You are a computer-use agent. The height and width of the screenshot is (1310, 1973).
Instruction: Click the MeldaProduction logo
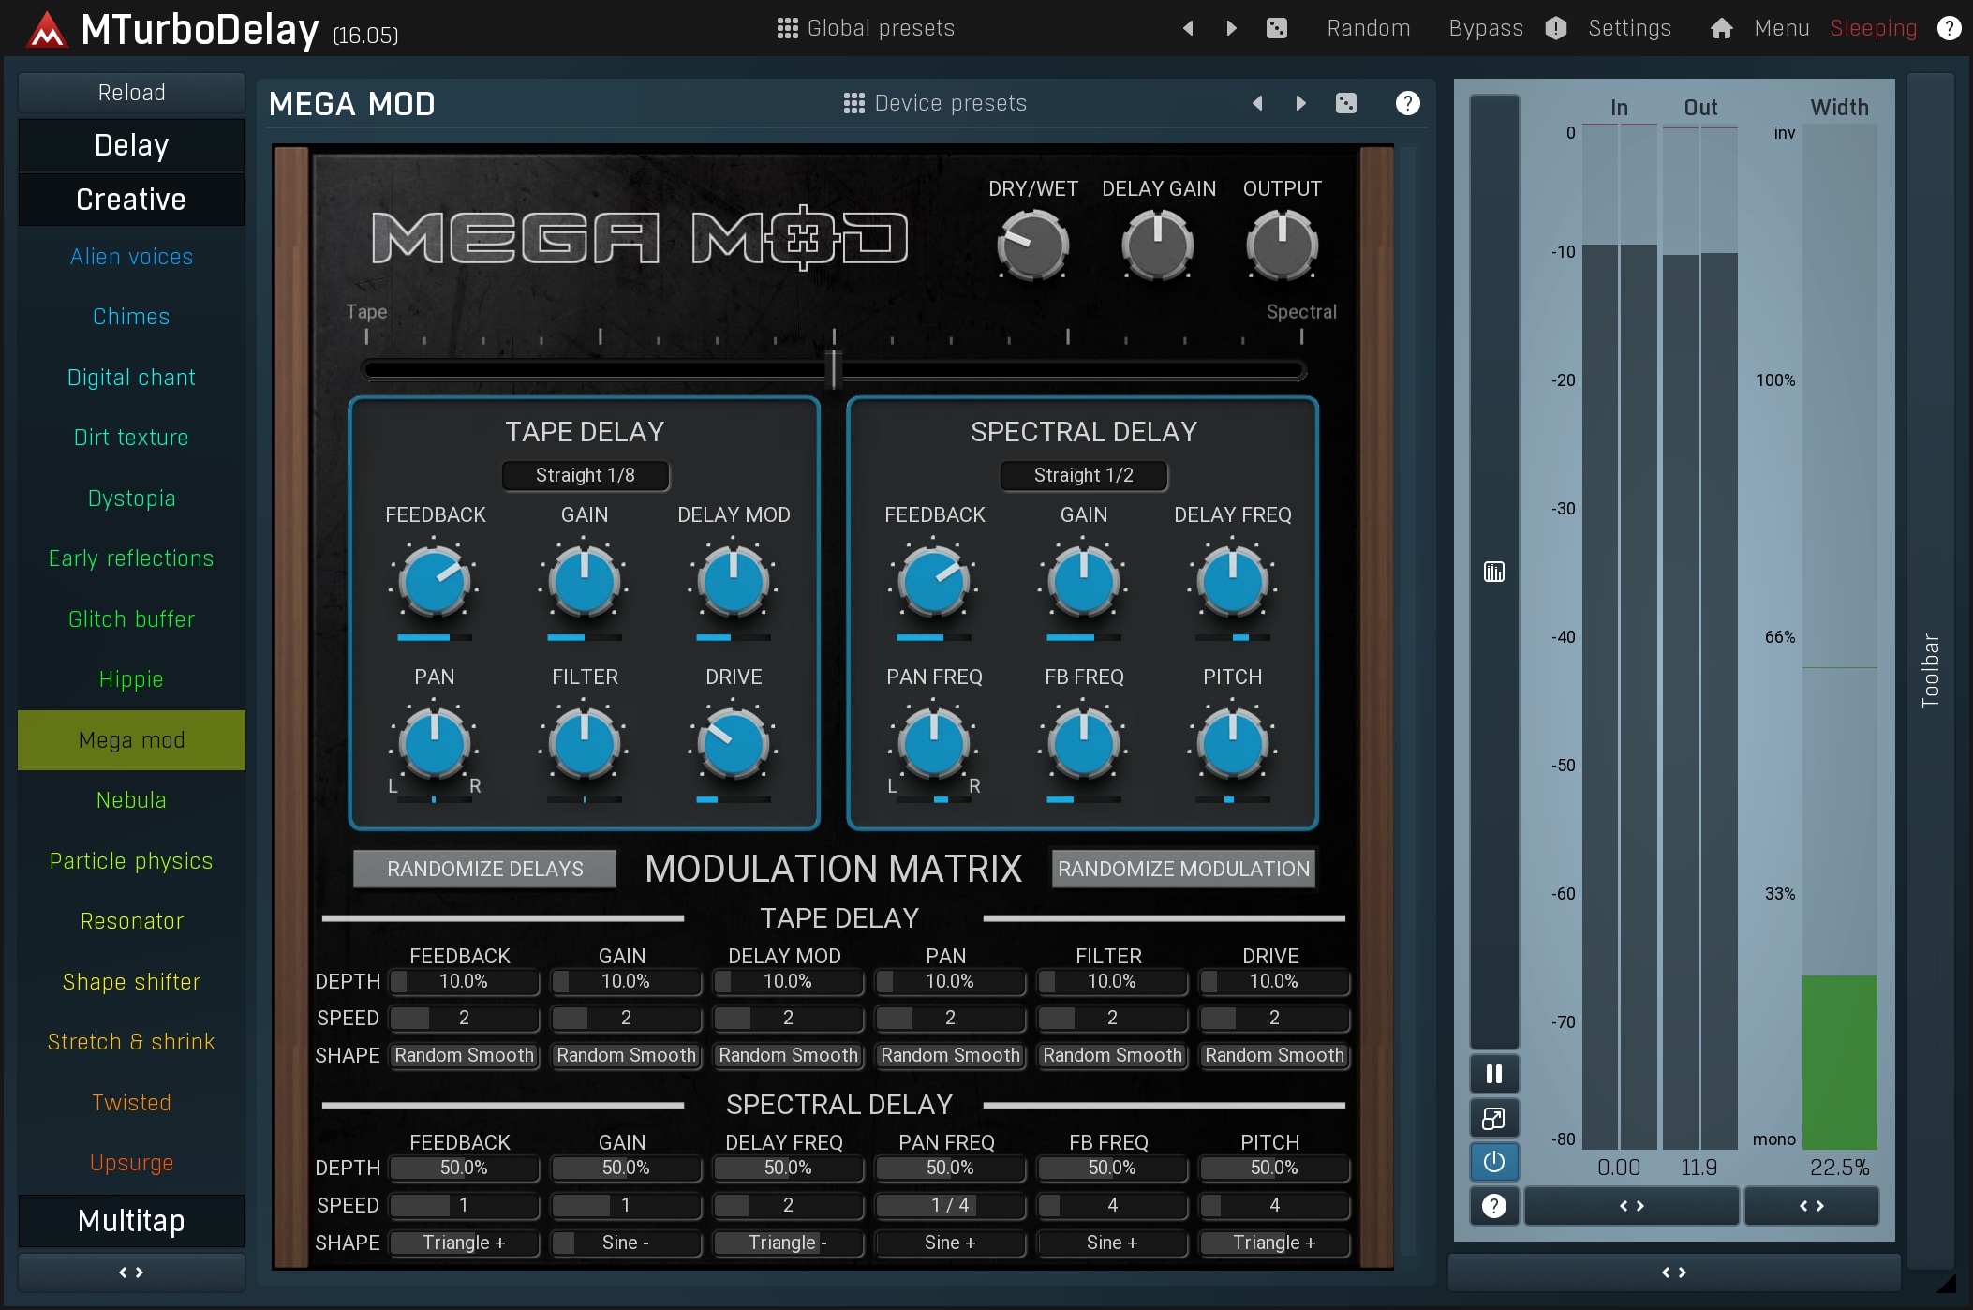[47, 30]
